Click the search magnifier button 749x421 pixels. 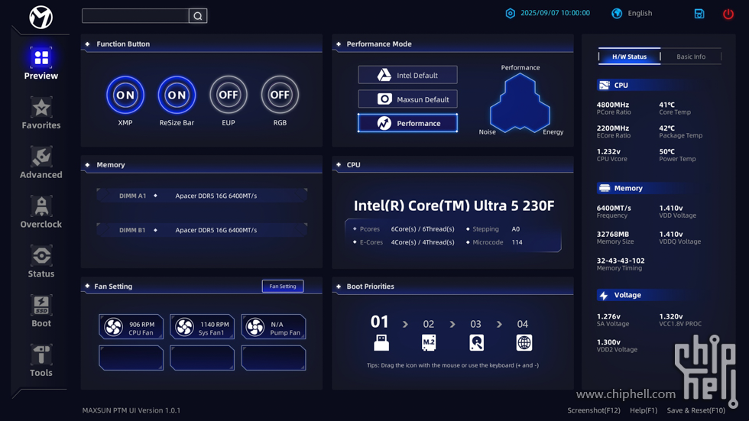pyautogui.click(x=198, y=16)
